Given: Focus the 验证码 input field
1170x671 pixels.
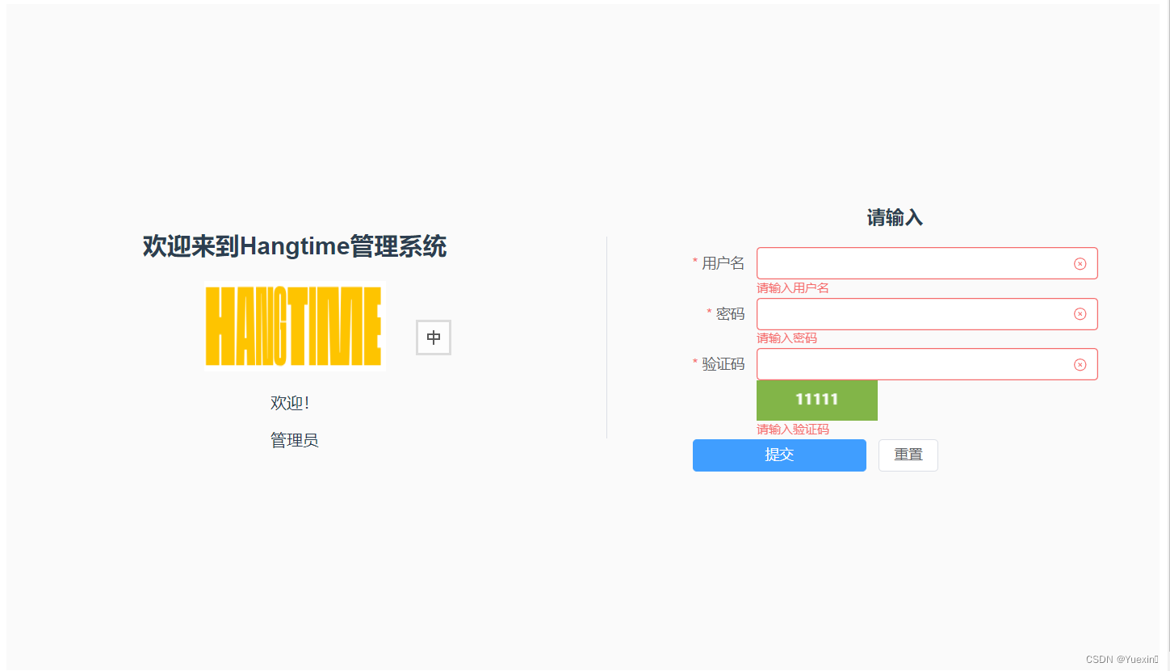Looking at the screenshot, I should [927, 364].
